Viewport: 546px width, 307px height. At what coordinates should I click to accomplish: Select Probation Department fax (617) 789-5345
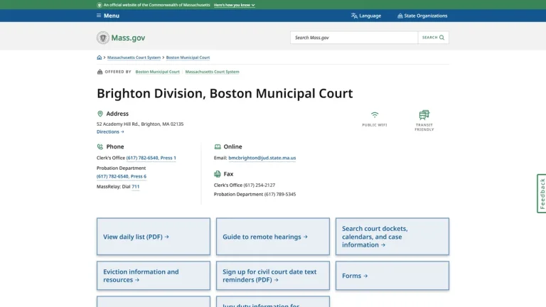(x=255, y=194)
